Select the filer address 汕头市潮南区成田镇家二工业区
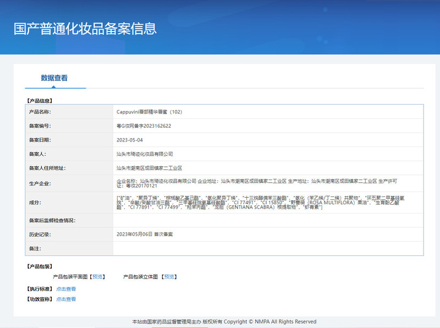The width and height of the screenshot is (440, 328). click(x=149, y=168)
